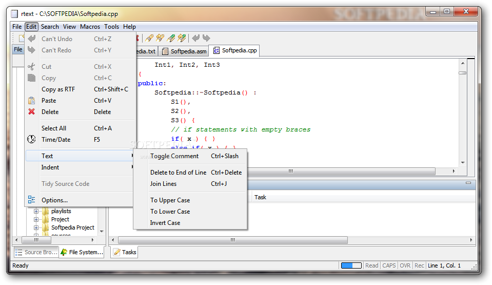Select the Project tree item label
The height and width of the screenshot is (285, 492).
point(60,219)
